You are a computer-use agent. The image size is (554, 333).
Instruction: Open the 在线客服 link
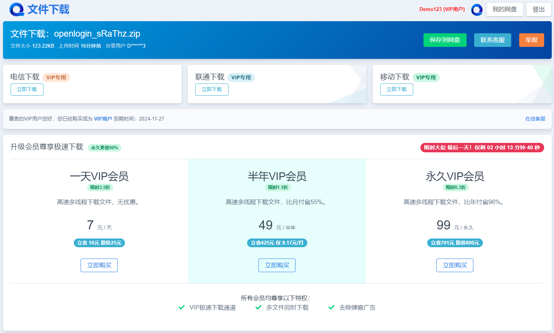click(x=535, y=119)
